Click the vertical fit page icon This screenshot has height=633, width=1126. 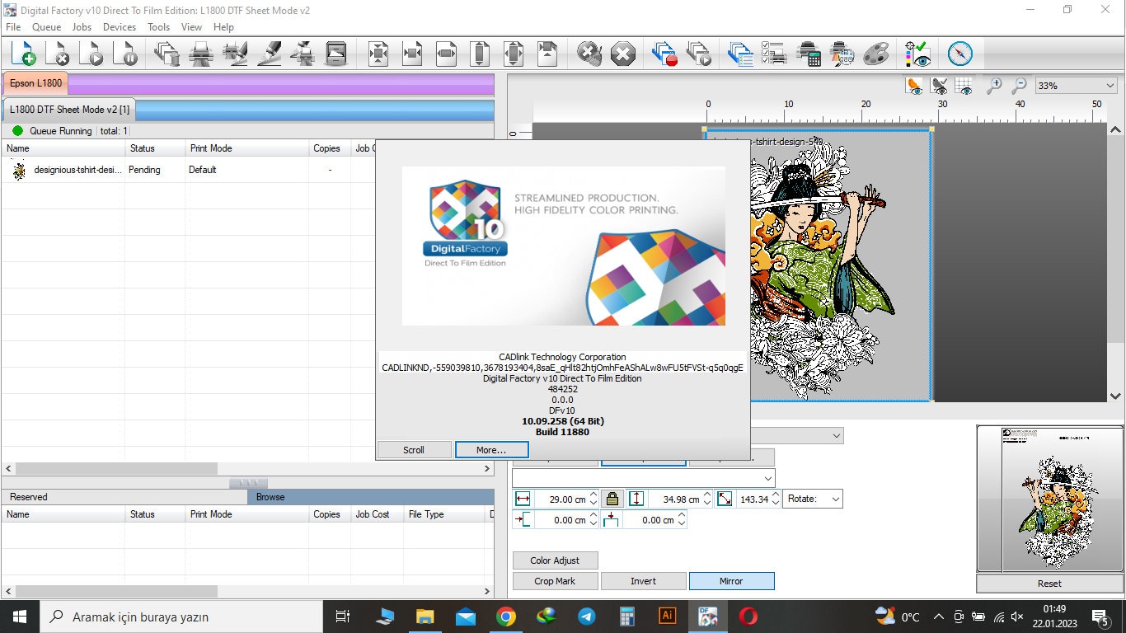[x=480, y=54]
